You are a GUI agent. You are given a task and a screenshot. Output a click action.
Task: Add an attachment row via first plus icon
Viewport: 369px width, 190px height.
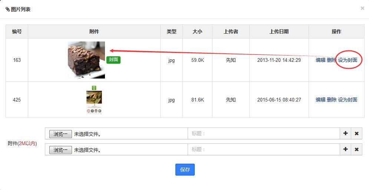point(346,133)
